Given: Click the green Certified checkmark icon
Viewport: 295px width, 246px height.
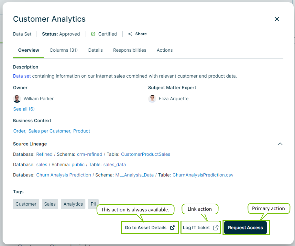Looking at the screenshot, I should click(x=93, y=34).
